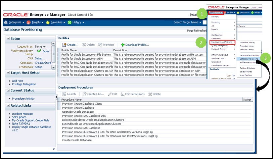Image resolution: width=273 pixels, height=159 pixels.
Task: Click the Targets icon in the inset menu screenshot
Action: (x=225, y=12)
